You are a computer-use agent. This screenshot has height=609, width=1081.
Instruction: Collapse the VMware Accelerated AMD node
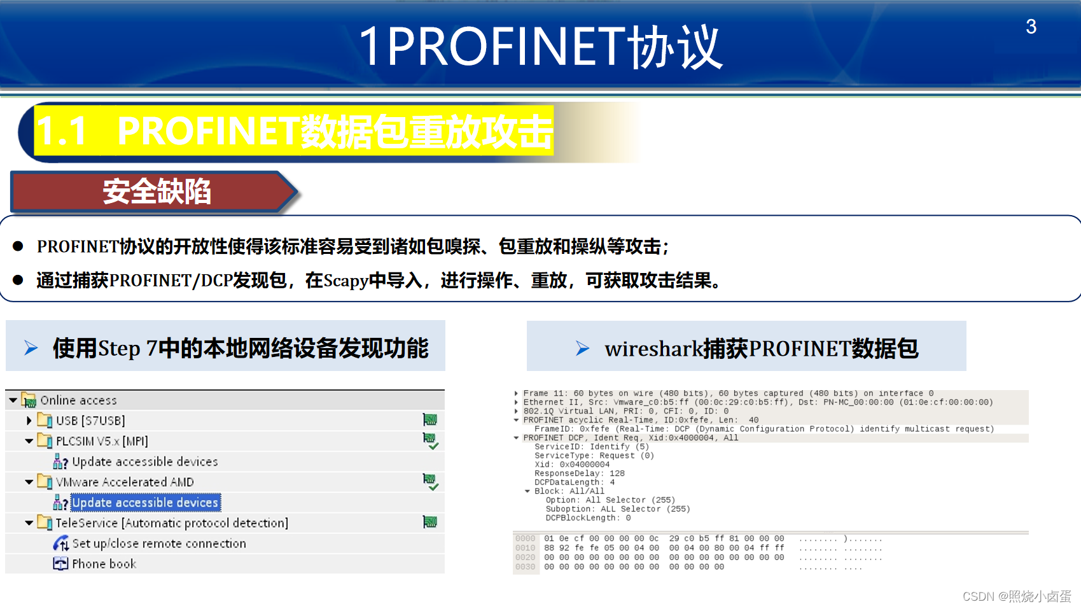pos(29,482)
